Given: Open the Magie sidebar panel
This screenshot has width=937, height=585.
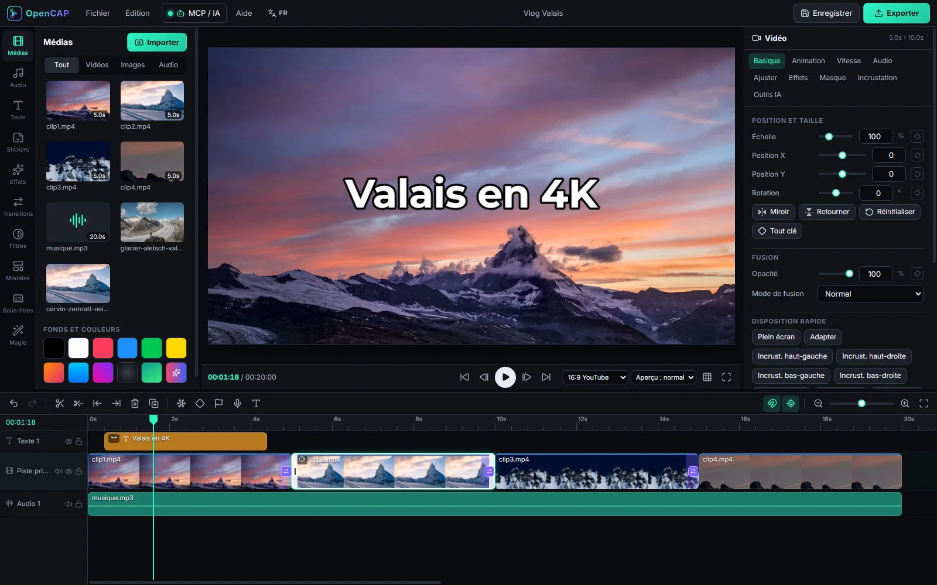Looking at the screenshot, I should 18,335.
